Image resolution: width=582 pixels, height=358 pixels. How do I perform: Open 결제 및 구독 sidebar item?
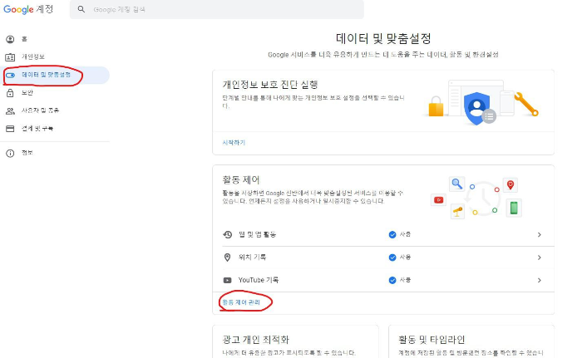pos(55,129)
